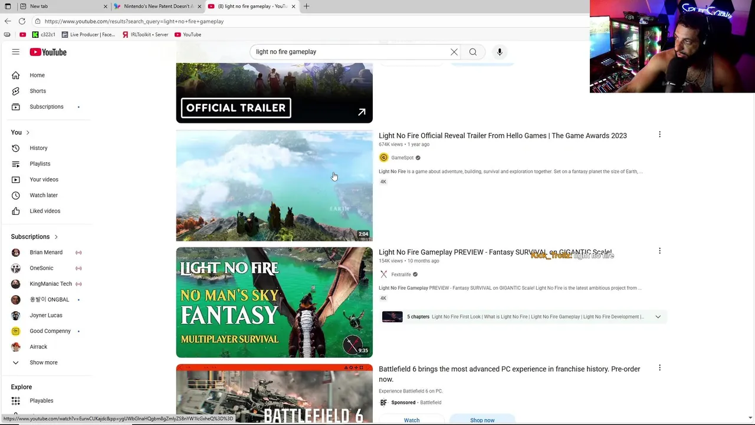Open options menu for Fextralife gameplay preview
The height and width of the screenshot is (425, 755).
(659, 251)
